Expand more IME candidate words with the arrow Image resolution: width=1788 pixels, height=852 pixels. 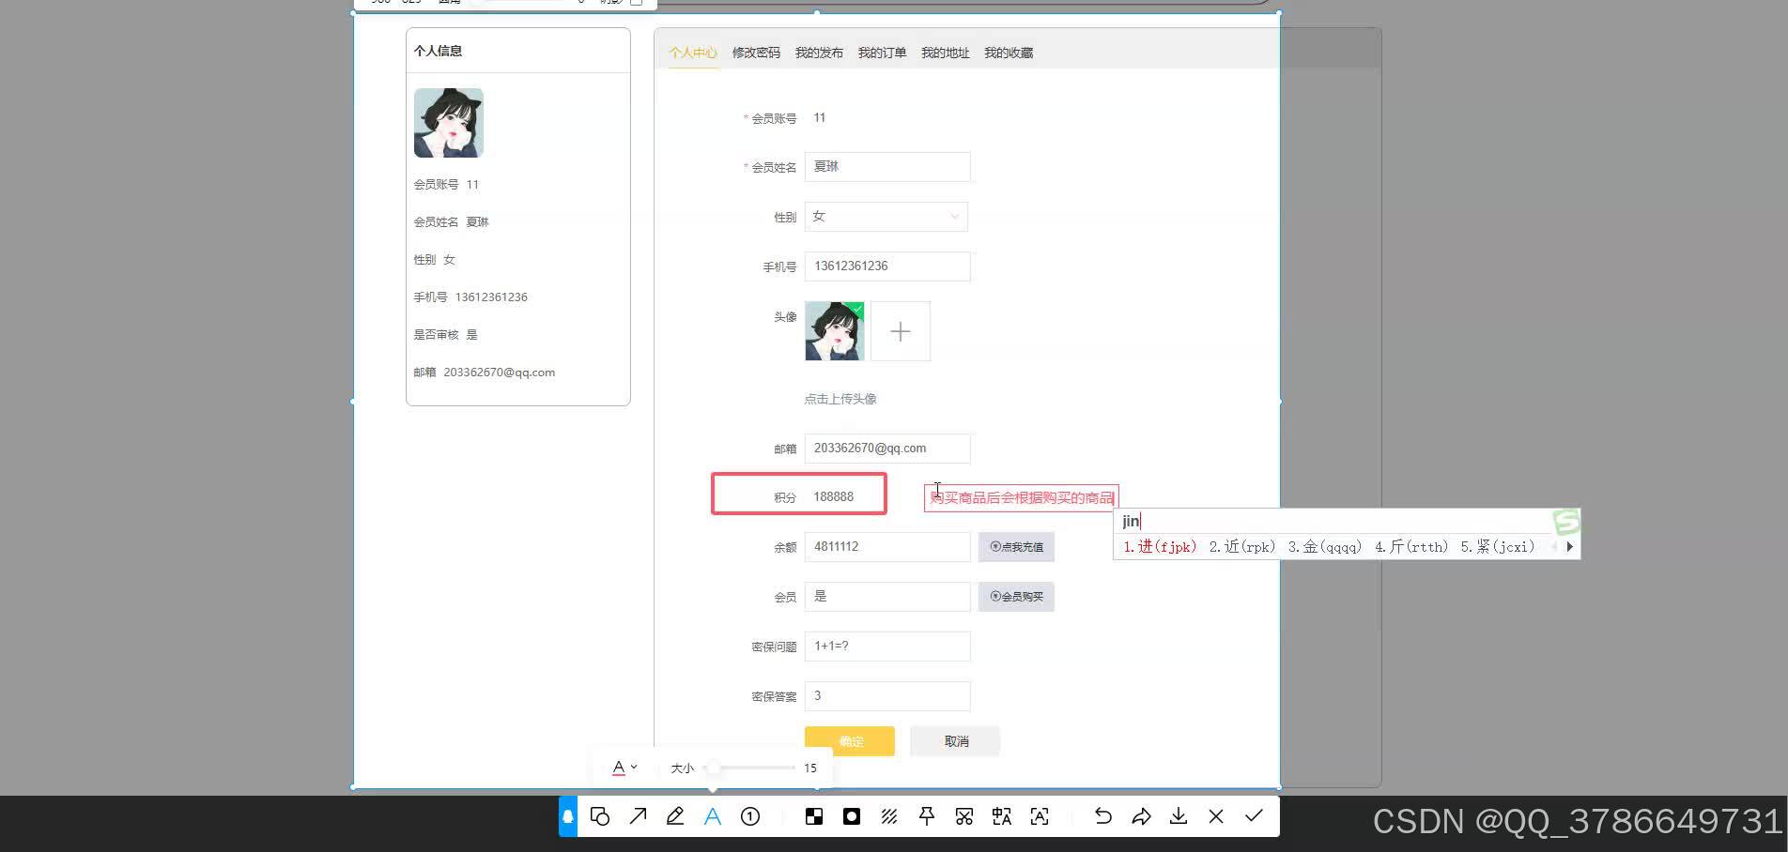pyautogui.click(x=1568, y=546)
